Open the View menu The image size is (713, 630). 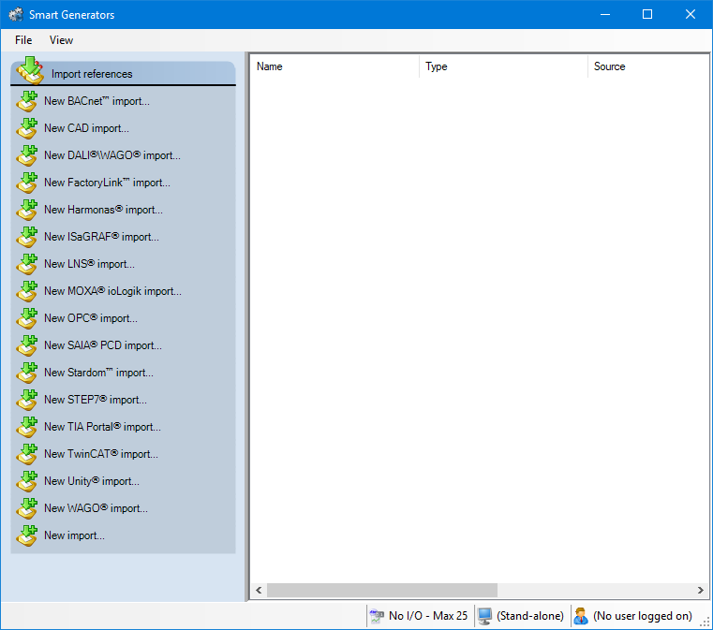tap(61, 40)
